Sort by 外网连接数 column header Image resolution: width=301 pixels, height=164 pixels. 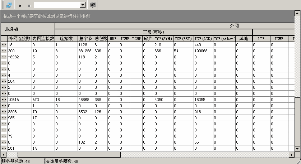[19, 38]
